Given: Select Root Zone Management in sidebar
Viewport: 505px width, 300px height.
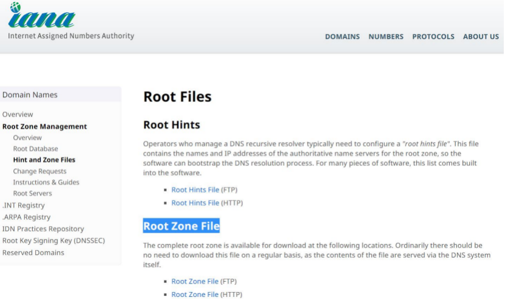Looking at the screenshot, I should point(44,126).
